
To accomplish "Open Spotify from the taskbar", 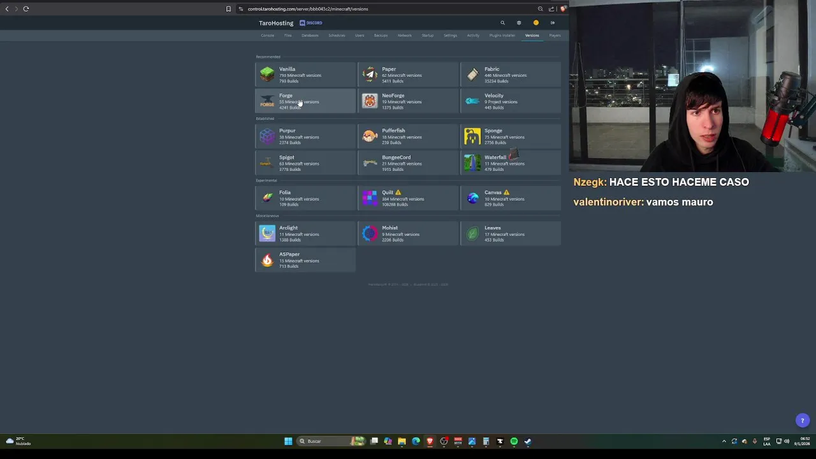I will (x=514, y=441).
